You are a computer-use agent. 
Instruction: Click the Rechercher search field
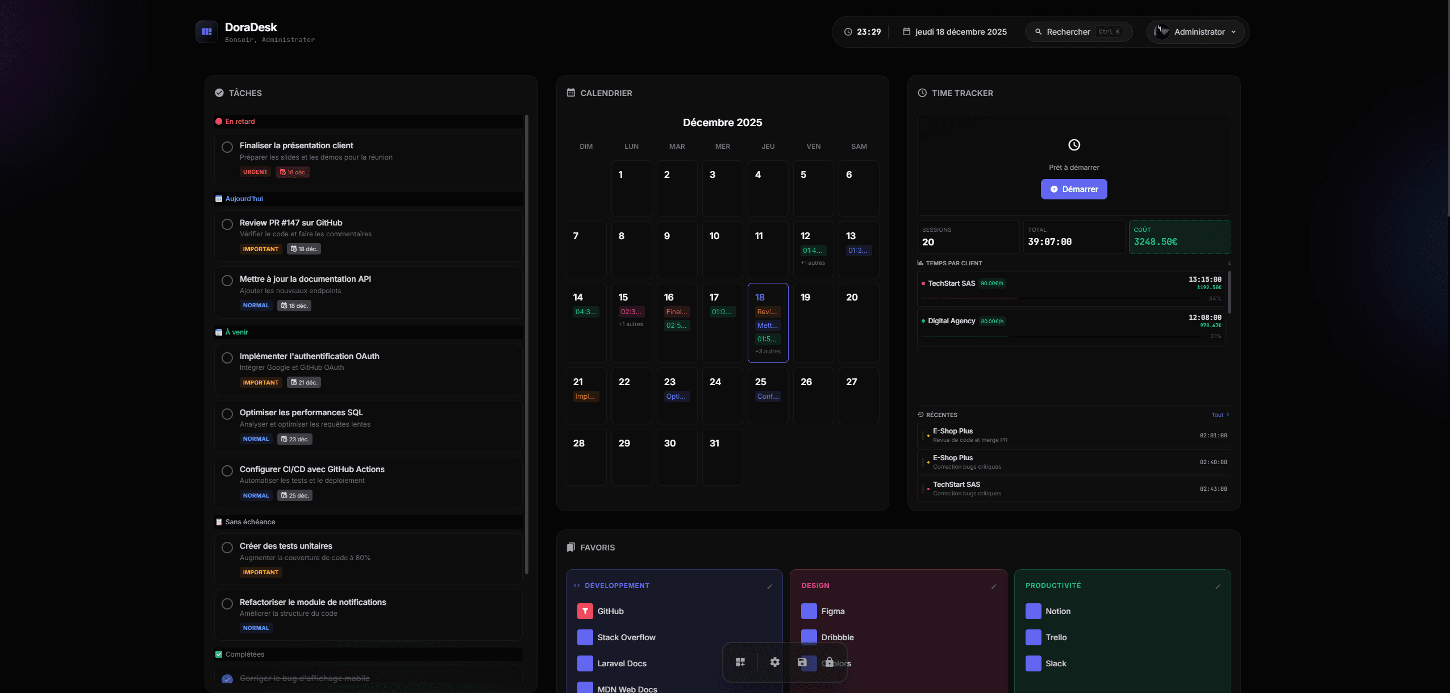pos(1077,31)
